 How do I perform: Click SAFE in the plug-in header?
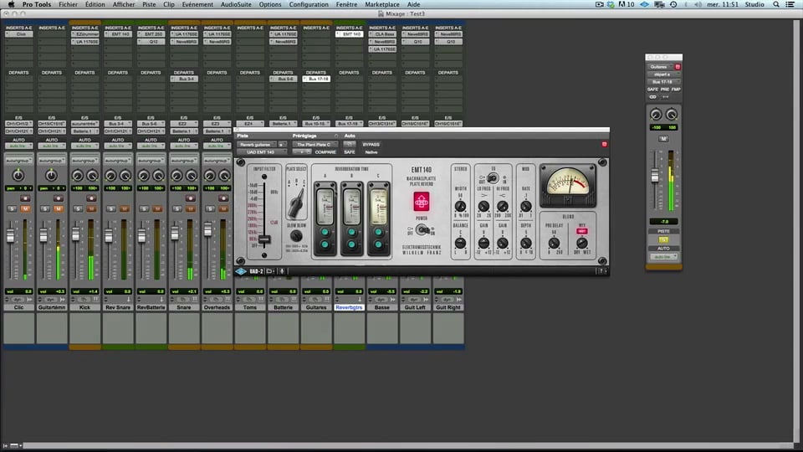click(x=350, y=152)
